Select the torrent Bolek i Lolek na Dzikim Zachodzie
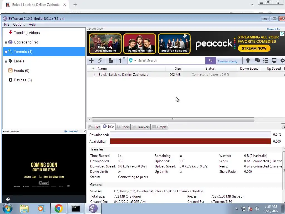Image resolution: width=285 pixels, height=214 pixels. point(123,75)
